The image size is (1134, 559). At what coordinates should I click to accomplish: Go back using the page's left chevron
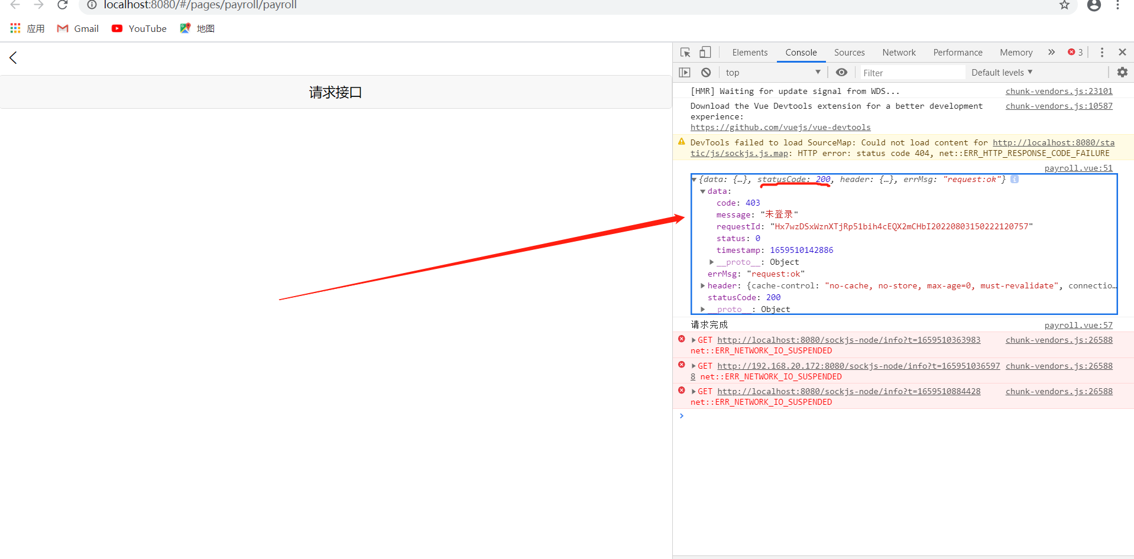[x=13, y=57]
